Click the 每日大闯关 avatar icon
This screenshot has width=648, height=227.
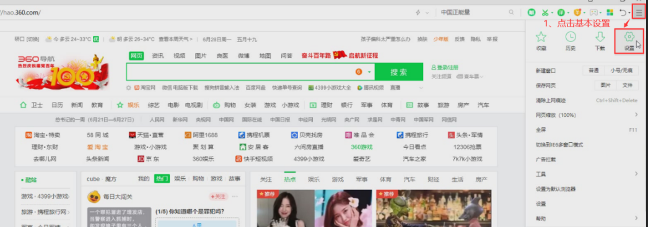[94, 197]
